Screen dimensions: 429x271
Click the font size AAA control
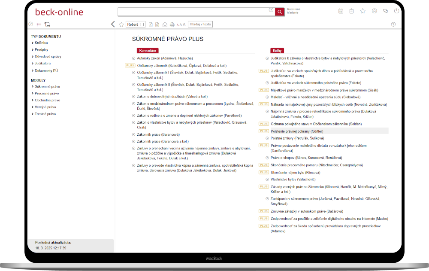(181, 24)
